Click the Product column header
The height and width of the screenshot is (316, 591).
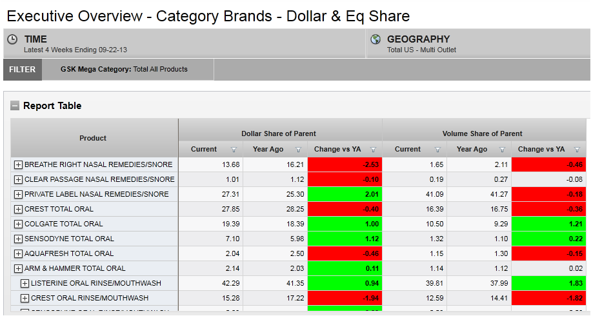click(x=94, y=138)
